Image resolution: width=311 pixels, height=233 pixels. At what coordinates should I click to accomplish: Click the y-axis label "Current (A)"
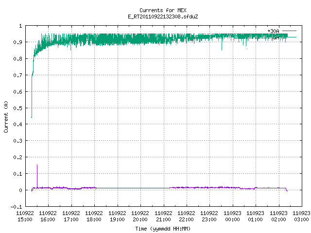(6, 116)
